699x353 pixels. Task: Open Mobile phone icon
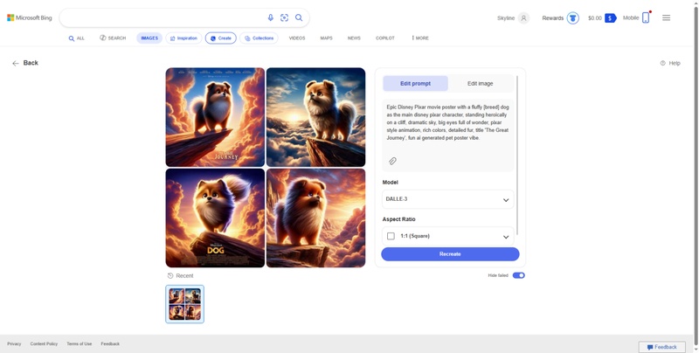(646, 17)
